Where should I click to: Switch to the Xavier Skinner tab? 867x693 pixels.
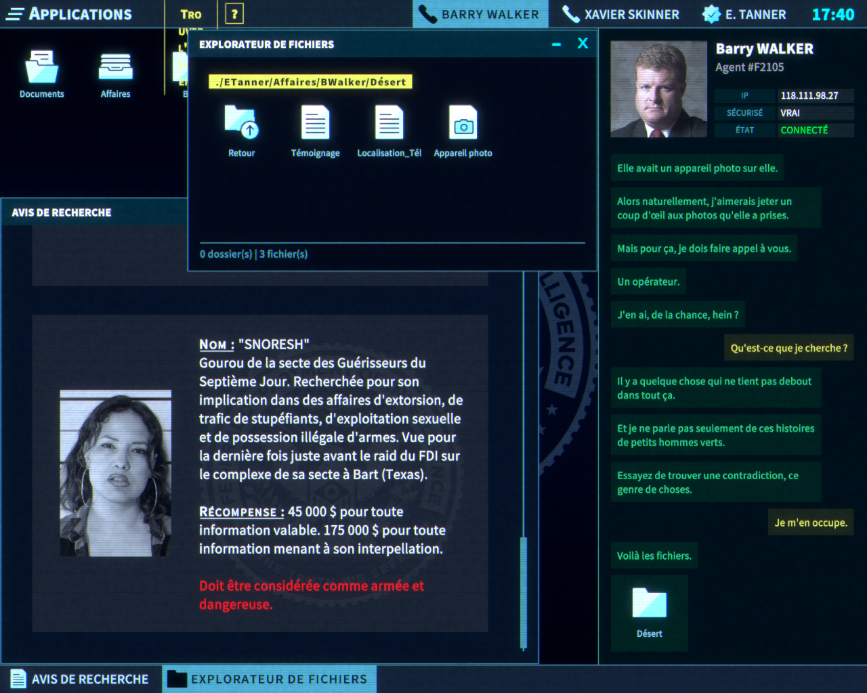tap(620, 14)
